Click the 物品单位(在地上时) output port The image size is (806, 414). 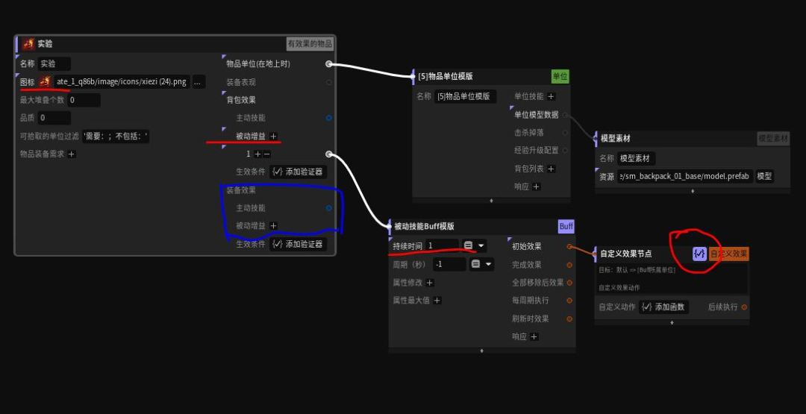329,64
